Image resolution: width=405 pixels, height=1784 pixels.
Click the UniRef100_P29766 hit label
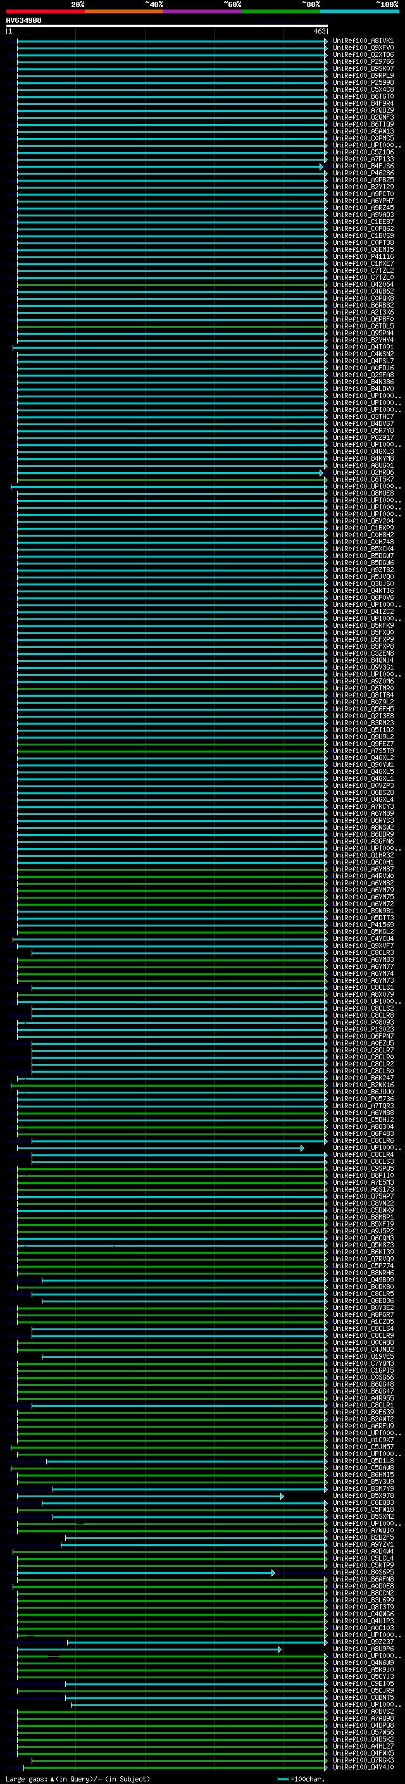click(x=363, y=61)
